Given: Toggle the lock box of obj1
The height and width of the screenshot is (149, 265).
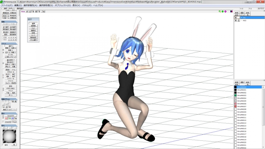Looking at the screenshot, I should pyautogui.click(x=238, y=21).
